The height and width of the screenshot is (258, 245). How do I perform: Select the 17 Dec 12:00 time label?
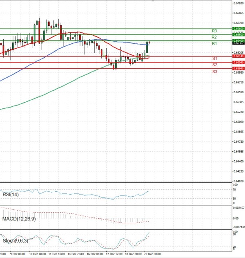point(114,254)
